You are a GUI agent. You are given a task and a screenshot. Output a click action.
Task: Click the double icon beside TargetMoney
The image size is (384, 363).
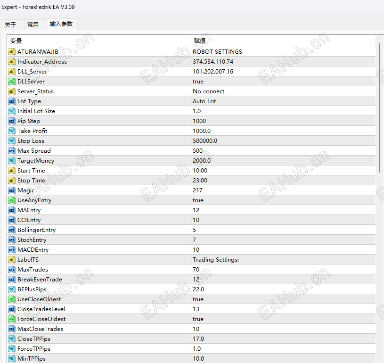click(x=11, y=161)
